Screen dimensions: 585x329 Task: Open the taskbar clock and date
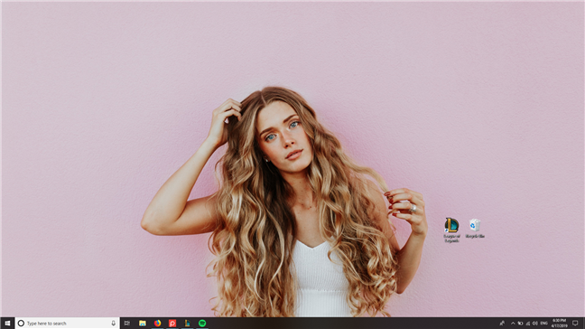click(x=559, y=323)
